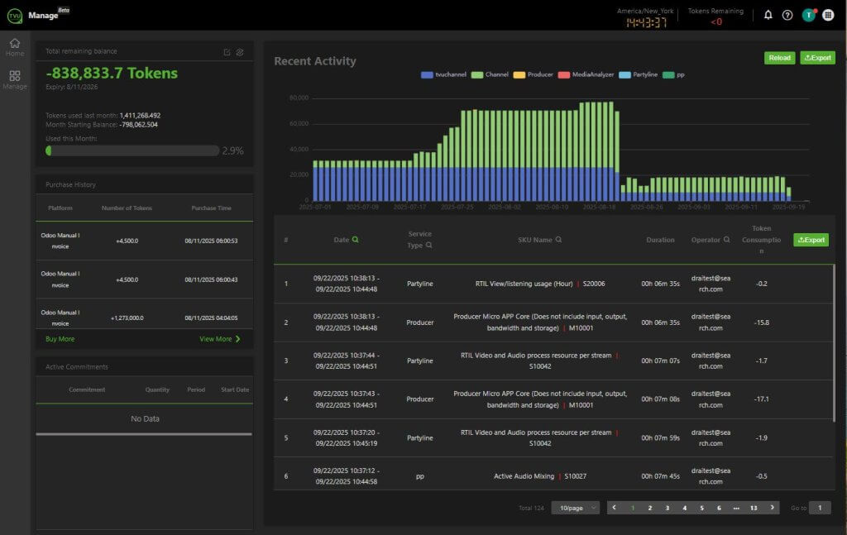Click the Go to page input
Viewport: 847px width, 535px height.
(x=819, y=508)
